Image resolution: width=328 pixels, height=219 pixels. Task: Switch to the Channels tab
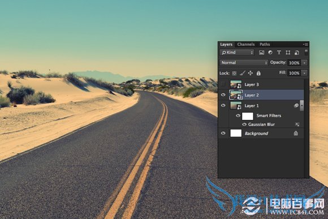[246, 44]
